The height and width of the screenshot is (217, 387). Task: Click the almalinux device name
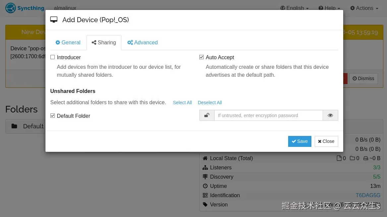click(65, 8)
